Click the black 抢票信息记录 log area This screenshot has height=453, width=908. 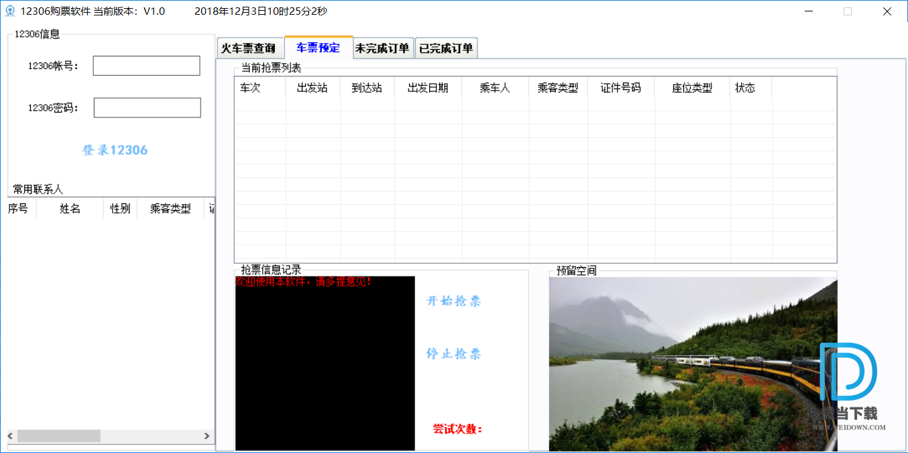pyautogui.click(x=325, y=363)
